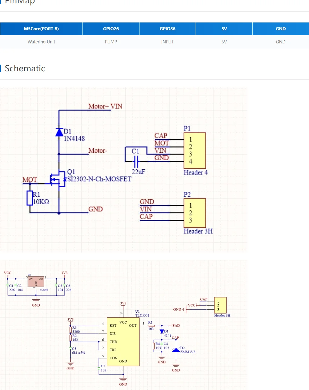Viewport: 309px width, 390px height.
Task: Click the P2 connector designator
Action: click(187, 194)
